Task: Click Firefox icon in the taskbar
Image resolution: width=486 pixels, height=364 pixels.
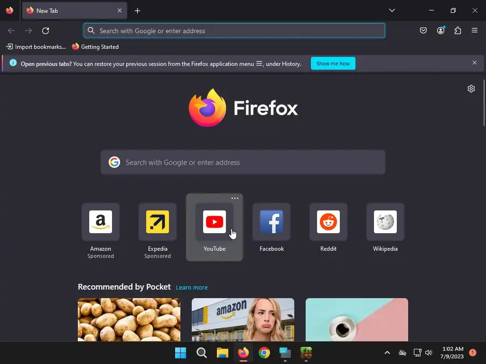Action: pyautogui.click(x=243, y=353)
